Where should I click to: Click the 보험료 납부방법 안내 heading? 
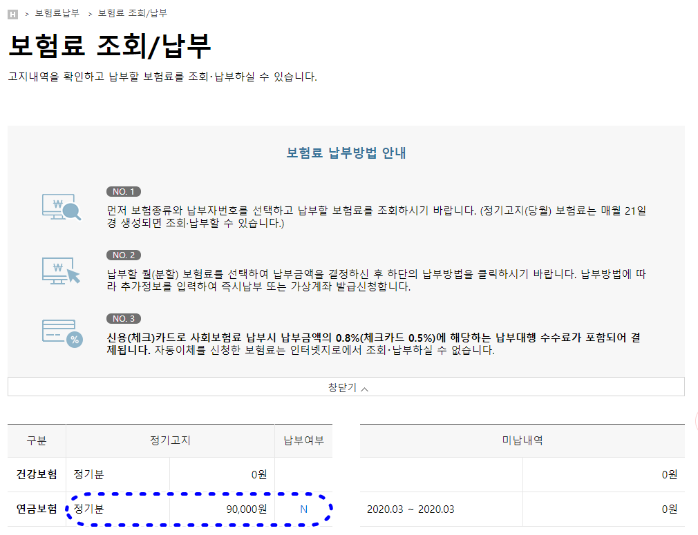tap(346, 153)
